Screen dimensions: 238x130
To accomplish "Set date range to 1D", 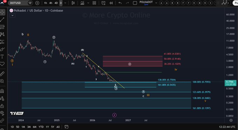I will point(12,127).
